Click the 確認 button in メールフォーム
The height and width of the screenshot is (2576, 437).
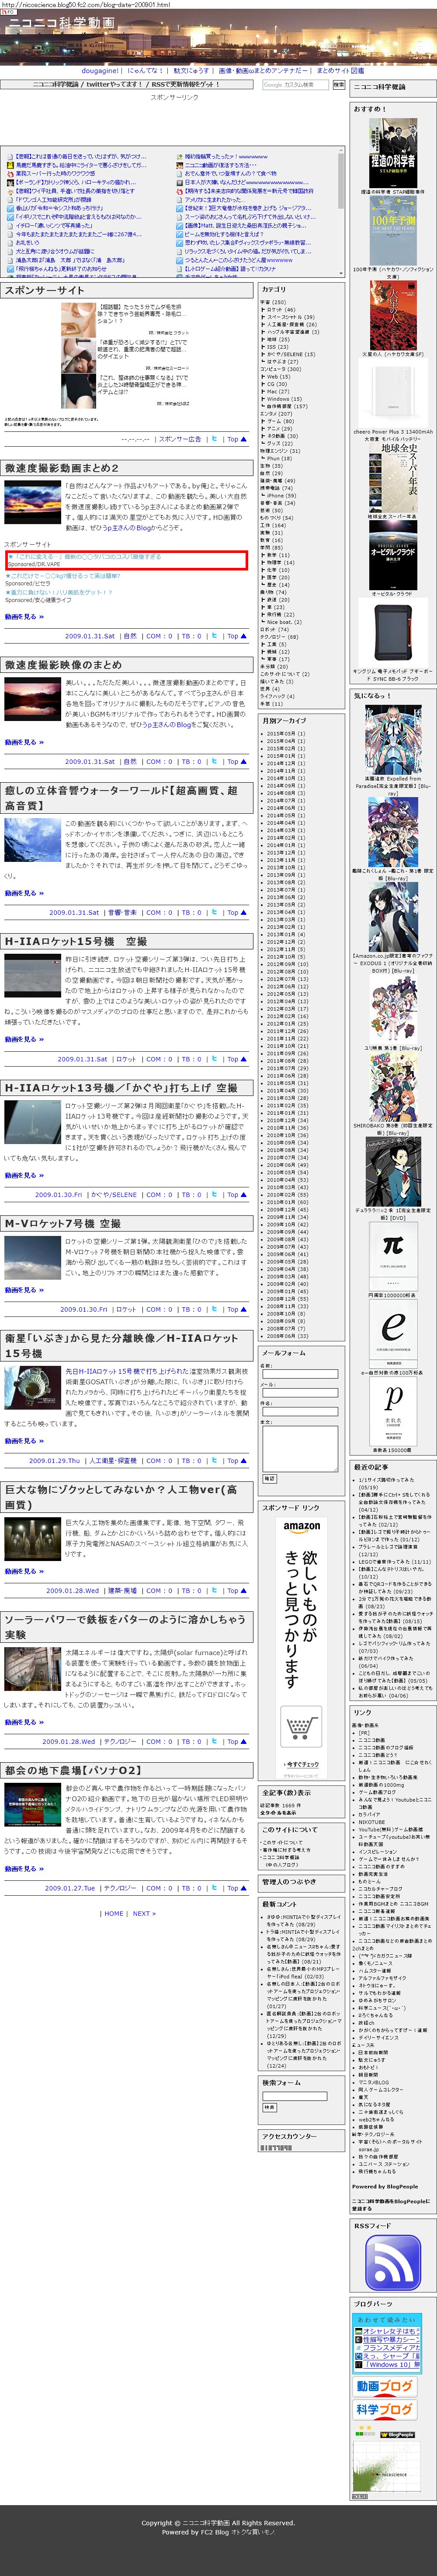point(268,1479)
